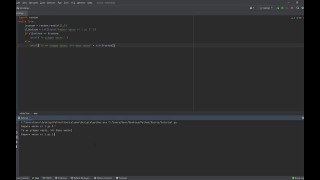Open the TODO tool window
The width and height of the screenshot is (320, 180).
[47, 178]
